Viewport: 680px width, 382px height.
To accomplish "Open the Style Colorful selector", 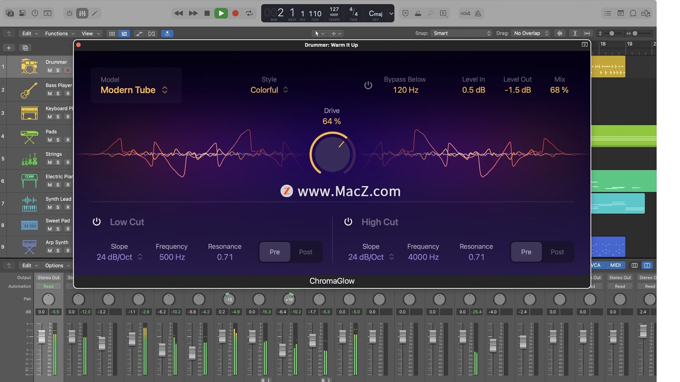I will coord(269,90).
